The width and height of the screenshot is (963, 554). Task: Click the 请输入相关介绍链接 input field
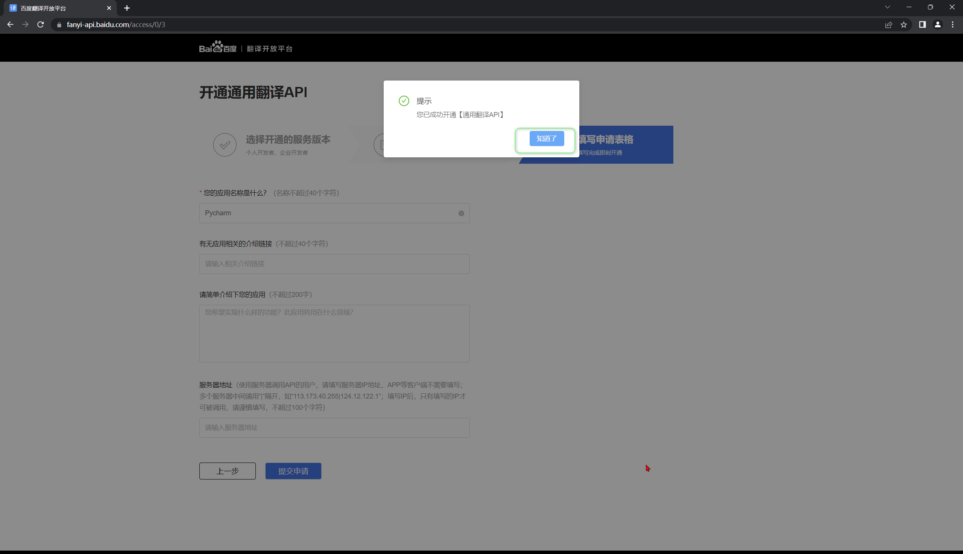coord(334,264)
